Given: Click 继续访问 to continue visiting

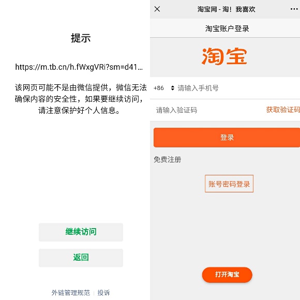Looking at the screenshot, I should click(81, 232).
